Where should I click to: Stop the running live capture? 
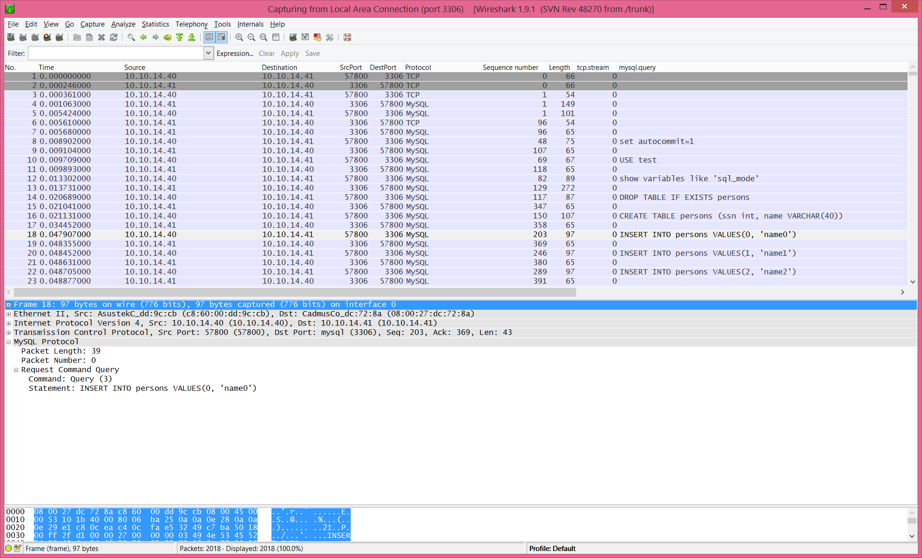click(x=47, y=37)
